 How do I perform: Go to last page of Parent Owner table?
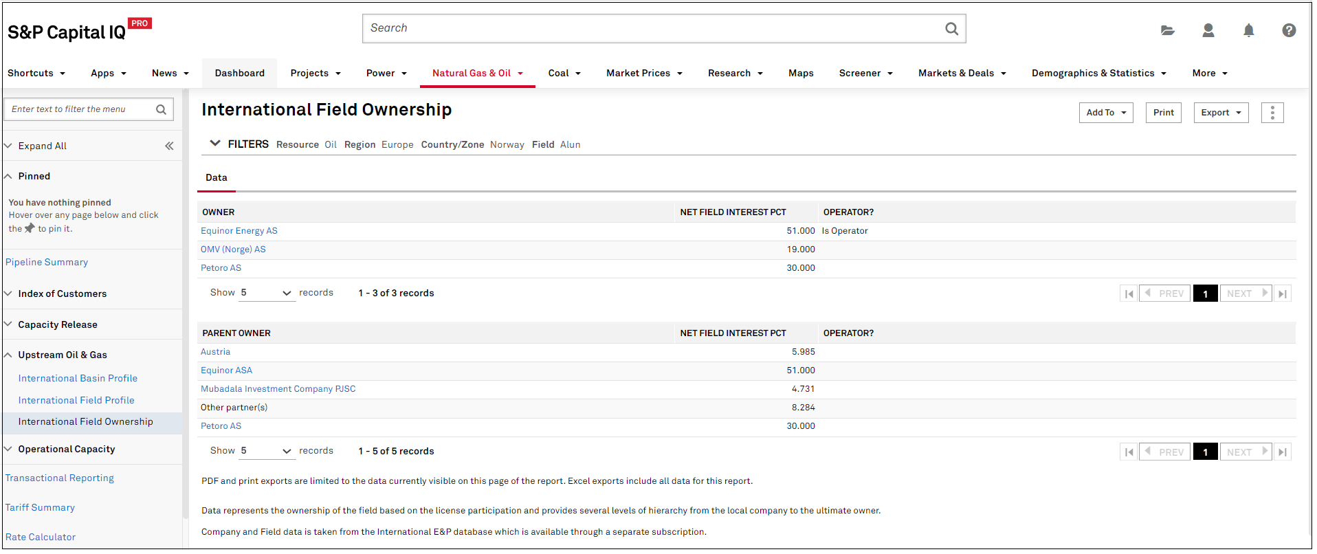1282,452
